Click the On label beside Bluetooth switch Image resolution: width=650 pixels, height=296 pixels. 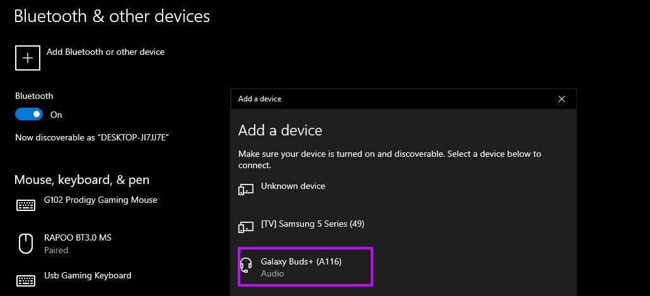(x=56, y=115)
